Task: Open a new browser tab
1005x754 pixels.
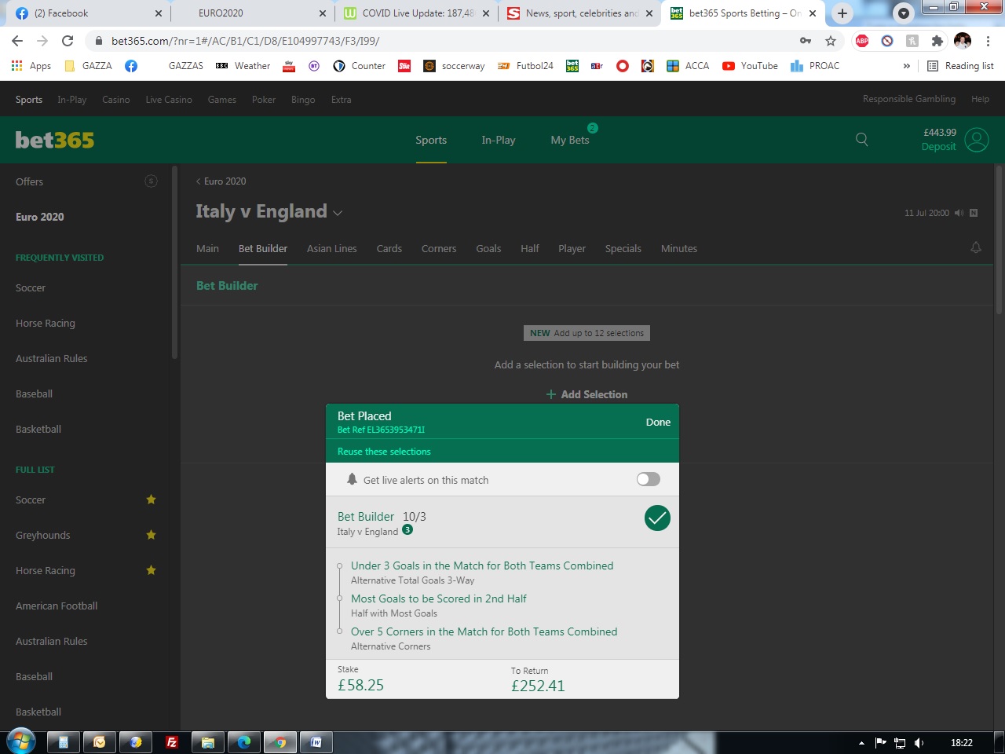Action: tap(842, 13)
